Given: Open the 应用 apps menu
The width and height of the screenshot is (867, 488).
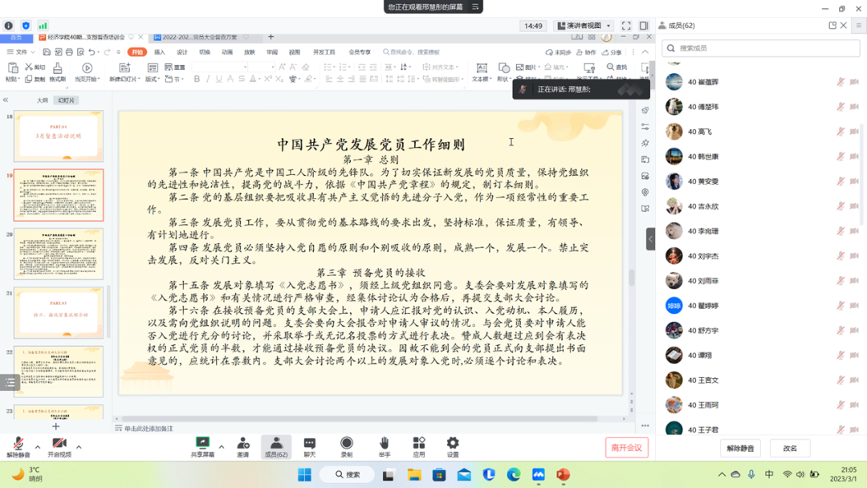Looking at the screenshot, I should (x=418, y=445).
